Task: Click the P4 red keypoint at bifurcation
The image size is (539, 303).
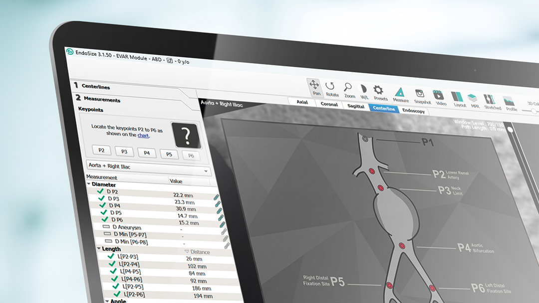Action: [x=401, y=246]
